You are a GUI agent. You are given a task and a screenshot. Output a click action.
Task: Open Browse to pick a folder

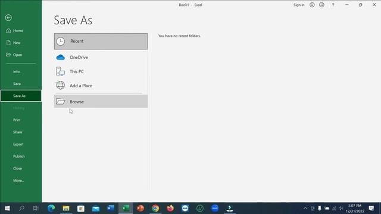point(101,102)
